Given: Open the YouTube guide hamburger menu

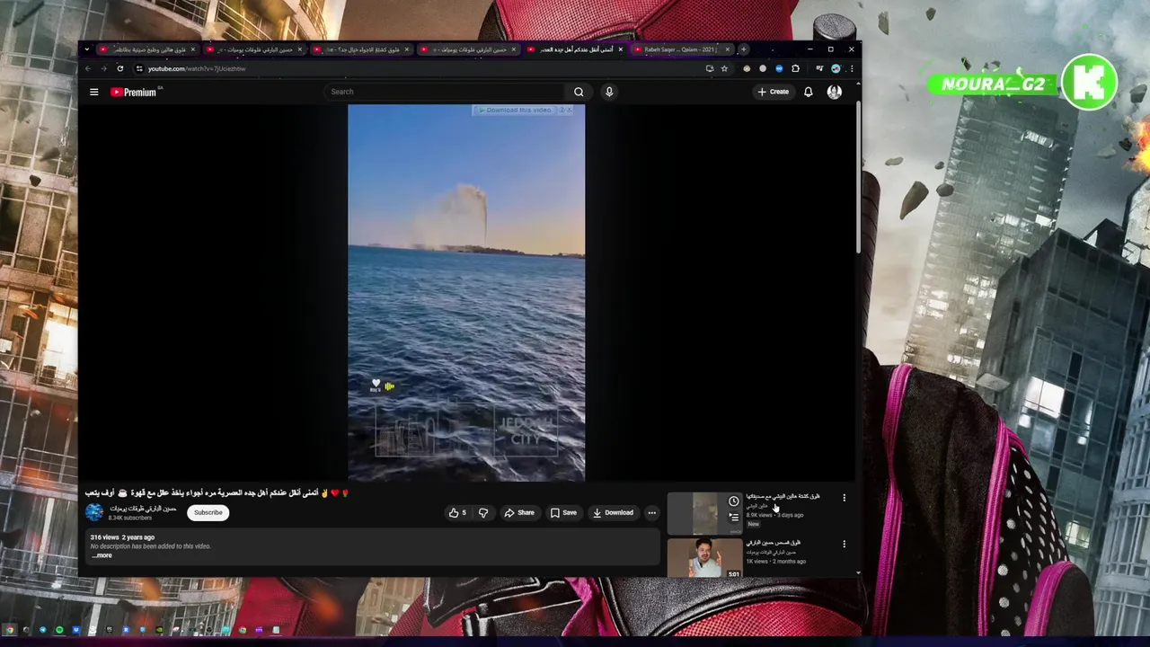Looking at the screenshot, I should (93, 92).
